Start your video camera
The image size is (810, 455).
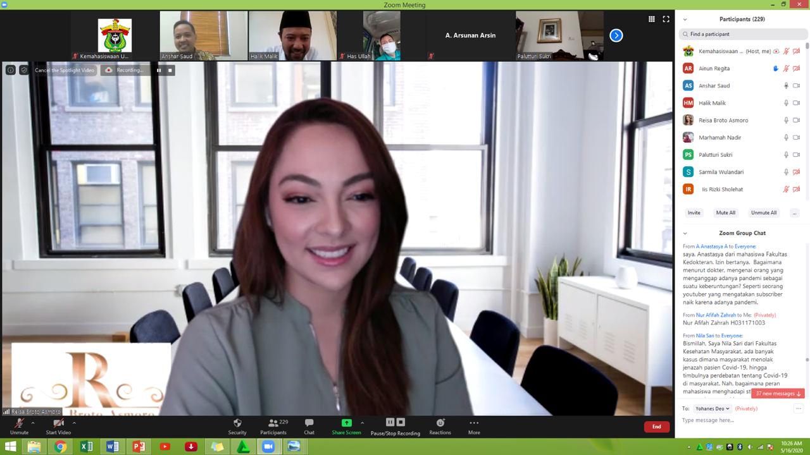pos(58,424)
